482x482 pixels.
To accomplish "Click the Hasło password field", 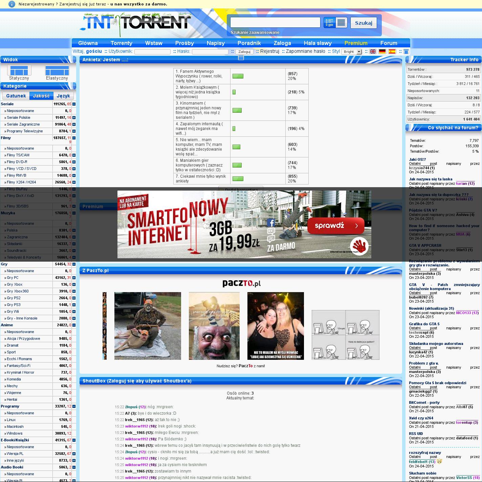I will (210, 52).
